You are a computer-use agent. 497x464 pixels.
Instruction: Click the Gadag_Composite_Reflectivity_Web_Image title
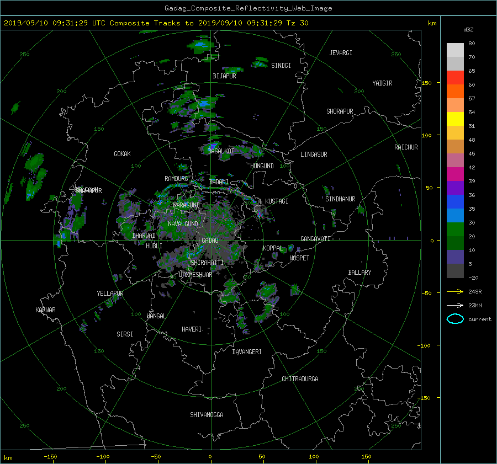click(x=248, y=8)
